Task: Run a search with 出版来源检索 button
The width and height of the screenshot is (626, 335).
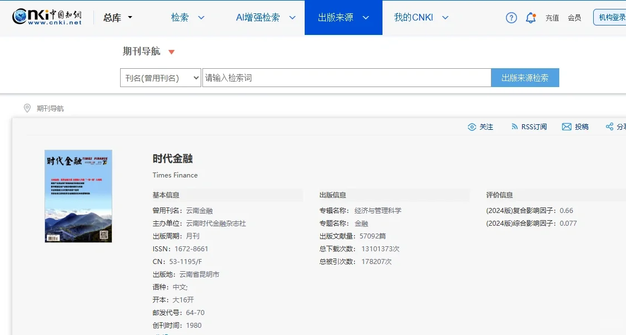Action: point(525,78)
